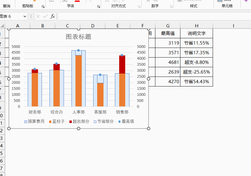The width and height of the screenshot is (251, 176).
Task: Click the 撤消 ribbon group label
Action: [x=7, y=6]
